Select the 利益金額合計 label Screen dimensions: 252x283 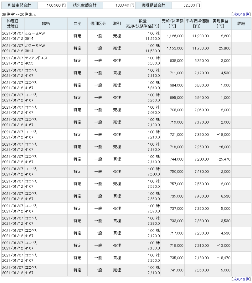pyautogui.click(x=19, y=5)
